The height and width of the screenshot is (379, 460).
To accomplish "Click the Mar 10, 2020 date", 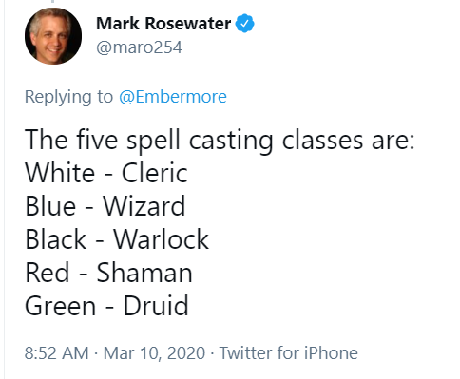I will 154,352.
